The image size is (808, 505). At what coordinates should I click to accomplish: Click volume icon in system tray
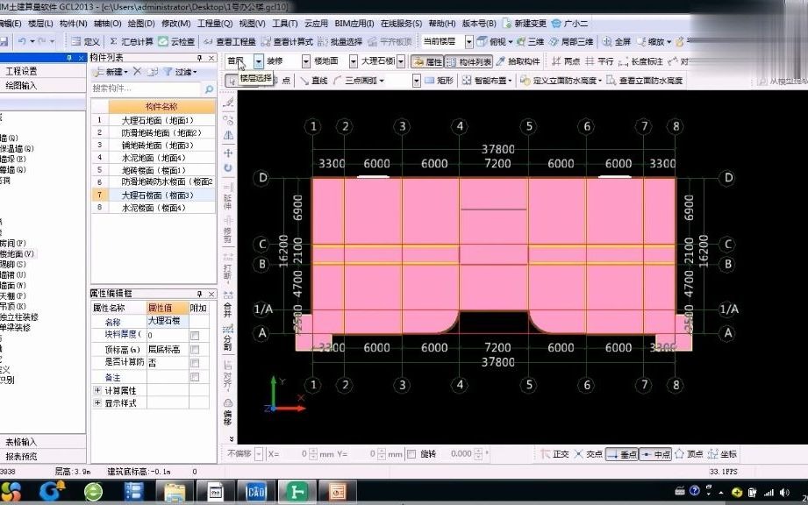[784, 493]
